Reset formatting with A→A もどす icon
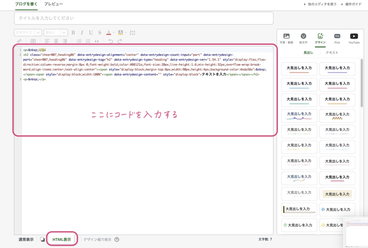 click(x=132, y=32)
